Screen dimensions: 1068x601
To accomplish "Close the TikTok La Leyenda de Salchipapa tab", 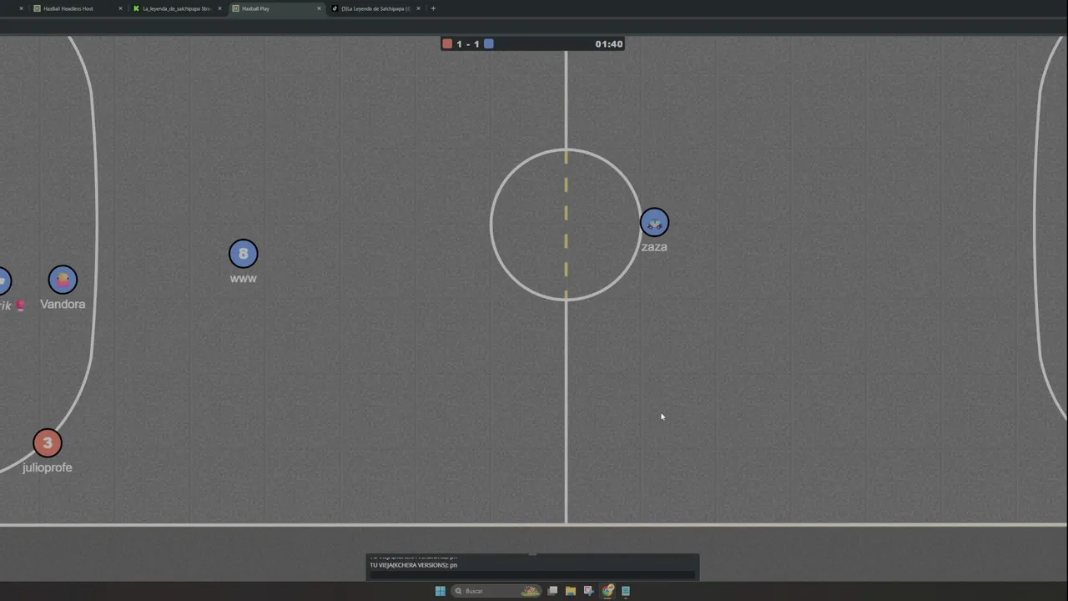I will pyautogui.click(x=418, y=8).
